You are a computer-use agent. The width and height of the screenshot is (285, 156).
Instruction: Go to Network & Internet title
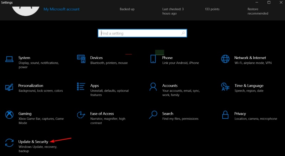click(250, 58)
